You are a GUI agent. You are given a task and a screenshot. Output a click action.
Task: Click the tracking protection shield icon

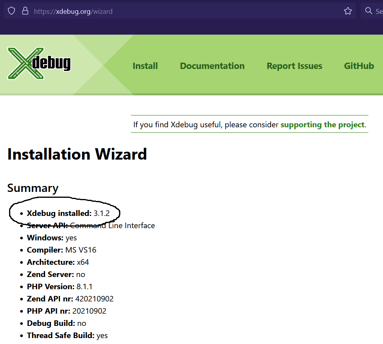(x=11, y=11)
